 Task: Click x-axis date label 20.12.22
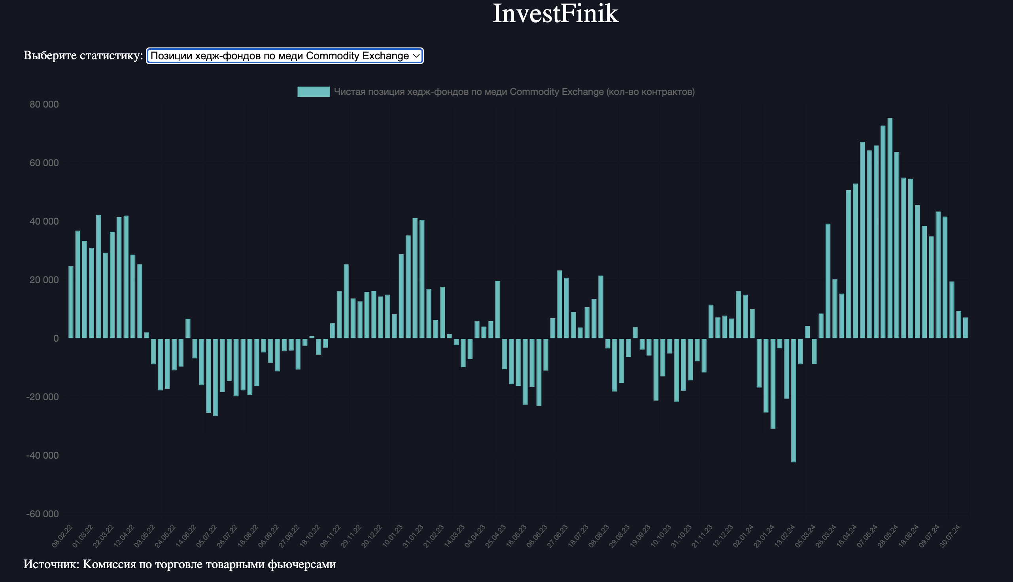click(371, 536)
